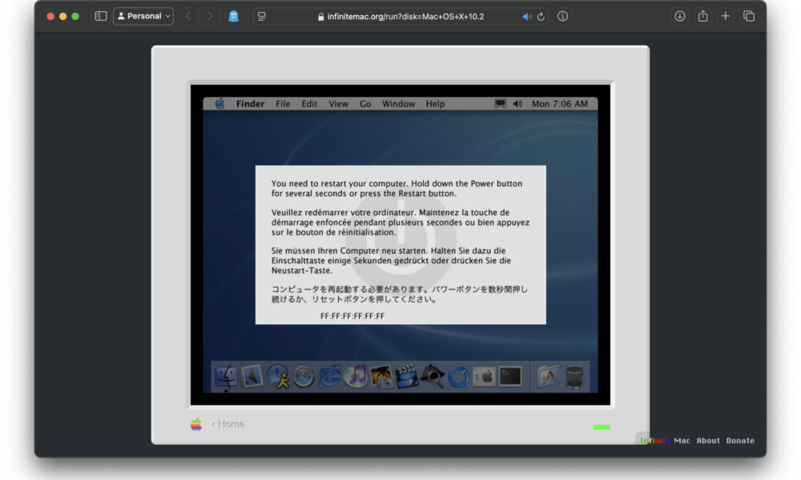Open the Mail stamp icon in dock
Image resolution: width=801 pixels, height=480 pixels.
pos(252,377)
